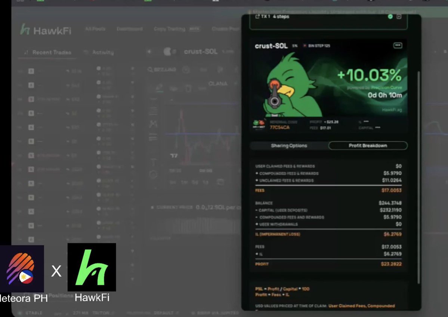The image size is (448, 317).
Task: Click the PROFIT +$23.28 value
Action: point(331,122)
